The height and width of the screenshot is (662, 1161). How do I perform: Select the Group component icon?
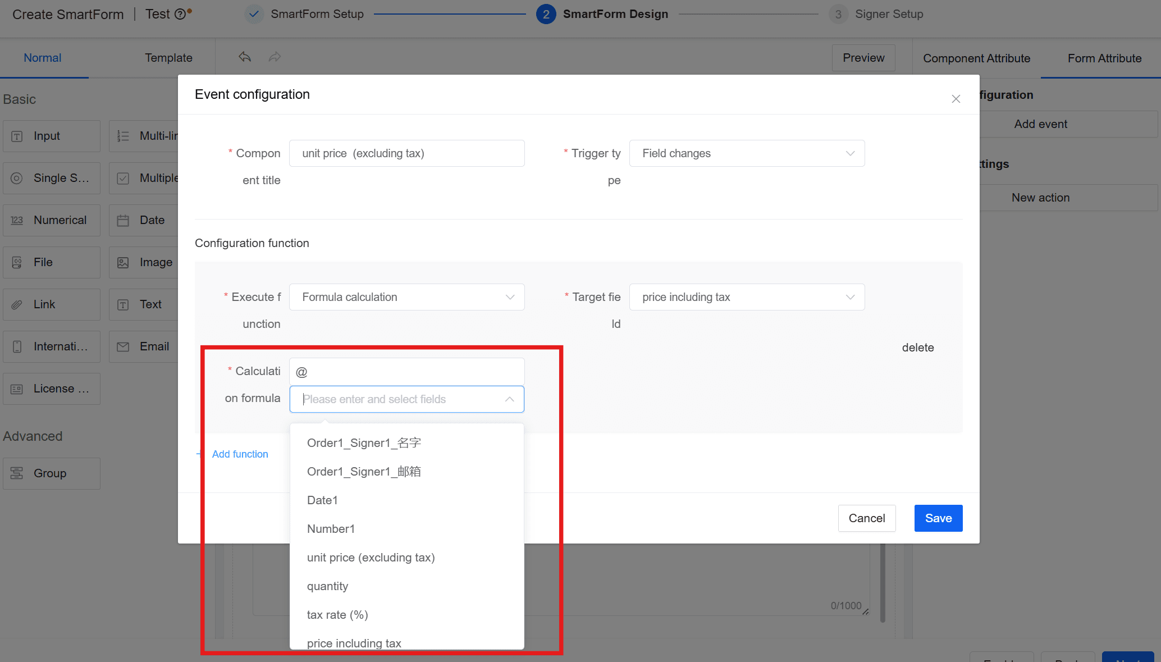tap(17, 473)
